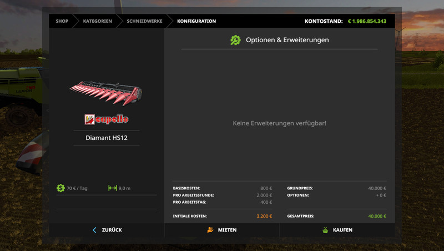Click the blue back arrow icon
The image size is (444, 251).
point(94,230)
